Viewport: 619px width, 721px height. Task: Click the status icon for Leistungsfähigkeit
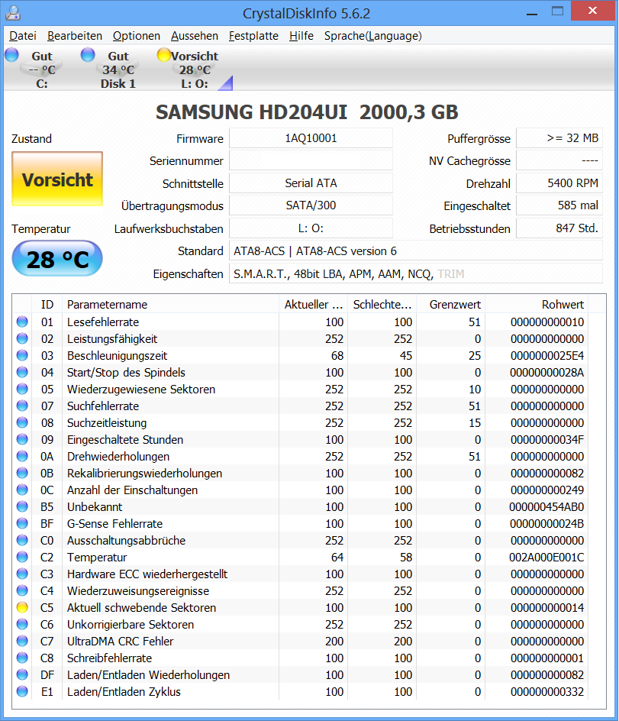point(22,339)
